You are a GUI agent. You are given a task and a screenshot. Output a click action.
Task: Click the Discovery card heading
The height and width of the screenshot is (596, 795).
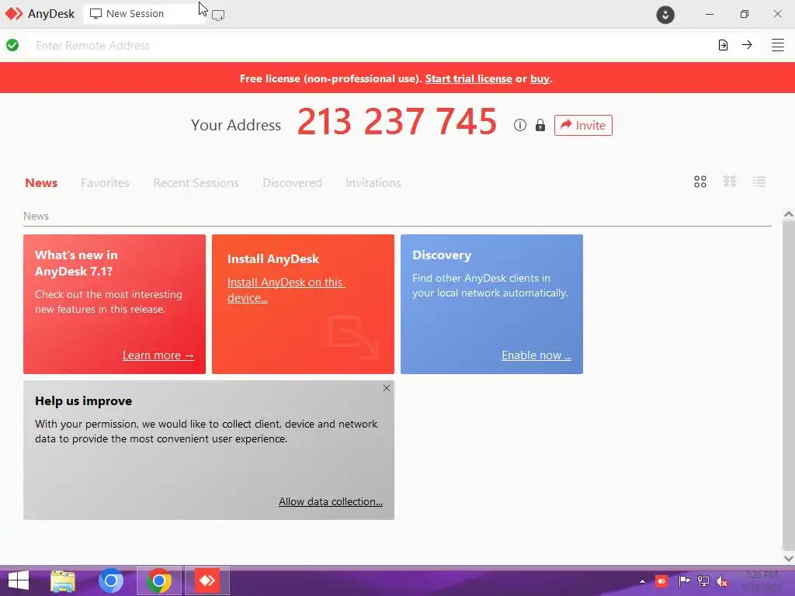(442, 255)
